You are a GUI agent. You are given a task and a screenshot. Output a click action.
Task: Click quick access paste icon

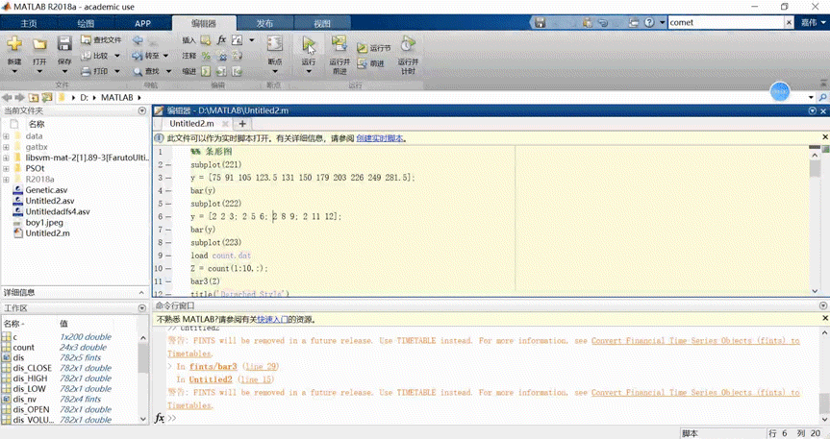pos(587,23)
